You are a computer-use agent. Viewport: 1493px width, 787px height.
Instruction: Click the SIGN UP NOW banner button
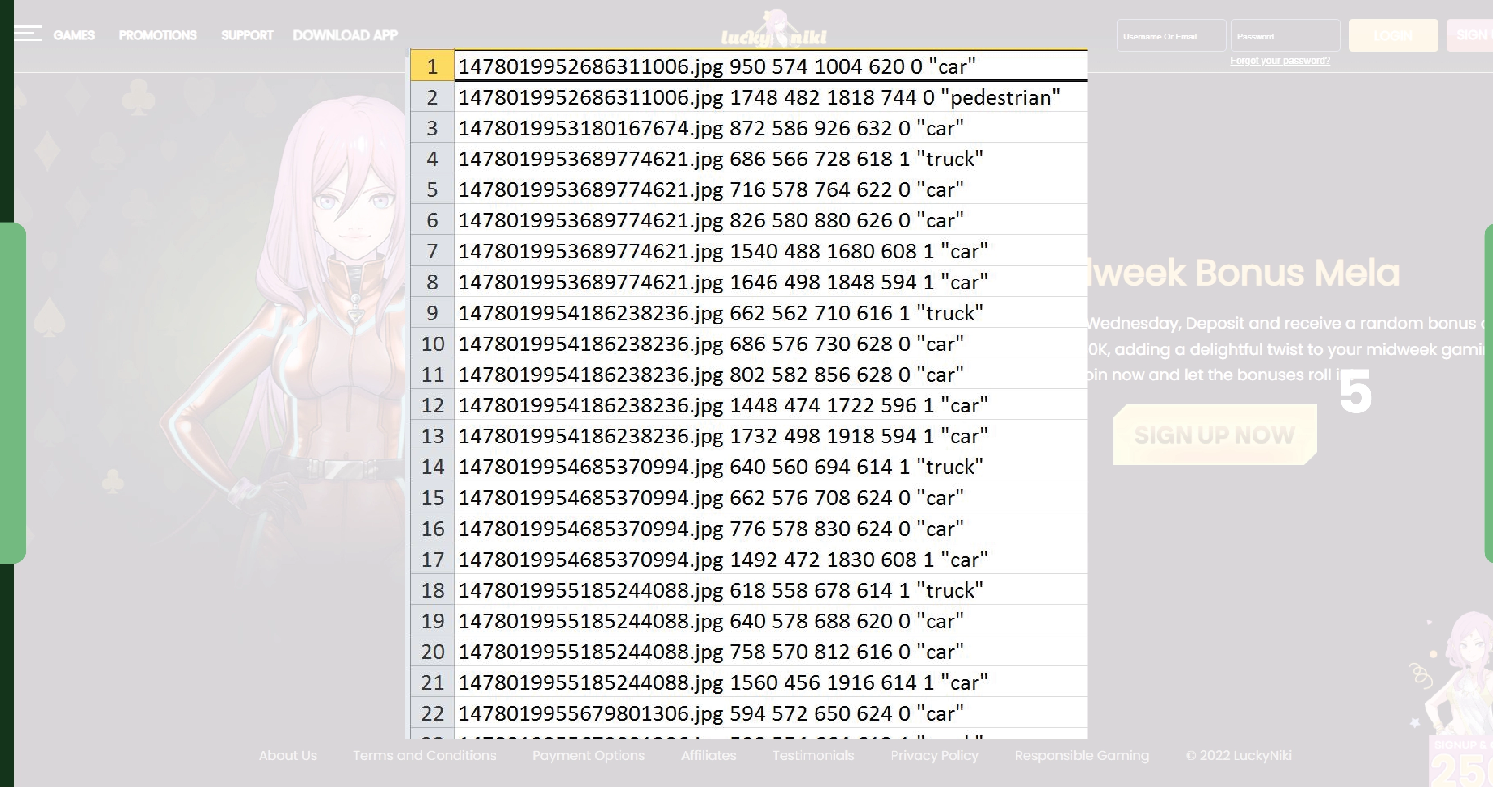coord(1215,435)
